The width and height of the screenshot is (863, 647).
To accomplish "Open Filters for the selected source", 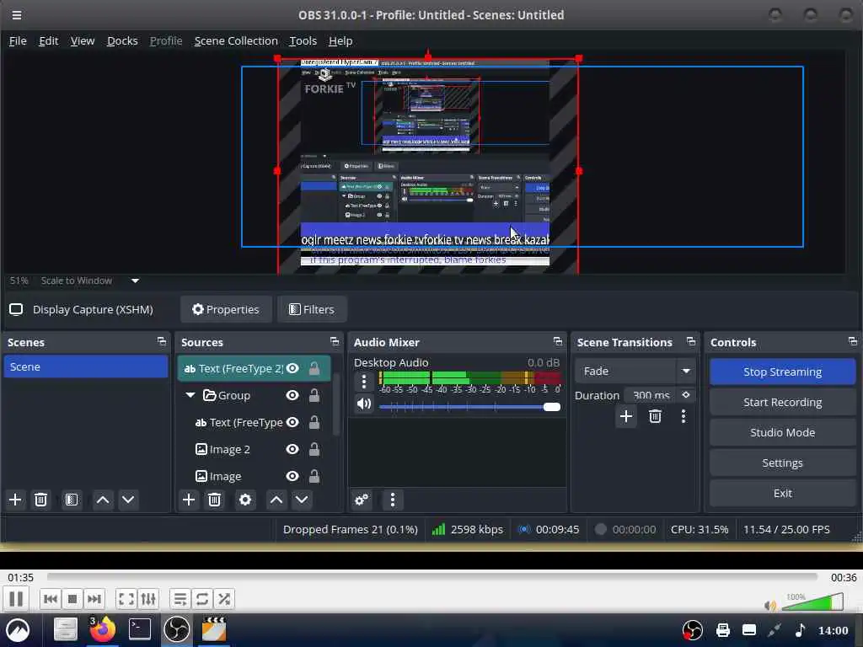I will [x=312, y=309].
